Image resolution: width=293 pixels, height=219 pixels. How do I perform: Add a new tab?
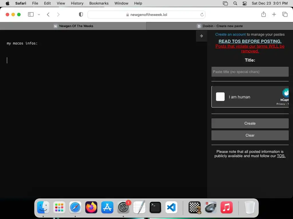274,14
